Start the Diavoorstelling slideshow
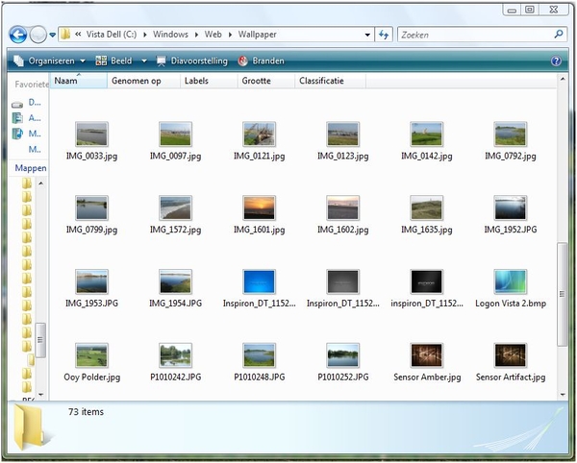Image resolution: width=577 pixels, height=463 pixels. click(x=191, y=61)
